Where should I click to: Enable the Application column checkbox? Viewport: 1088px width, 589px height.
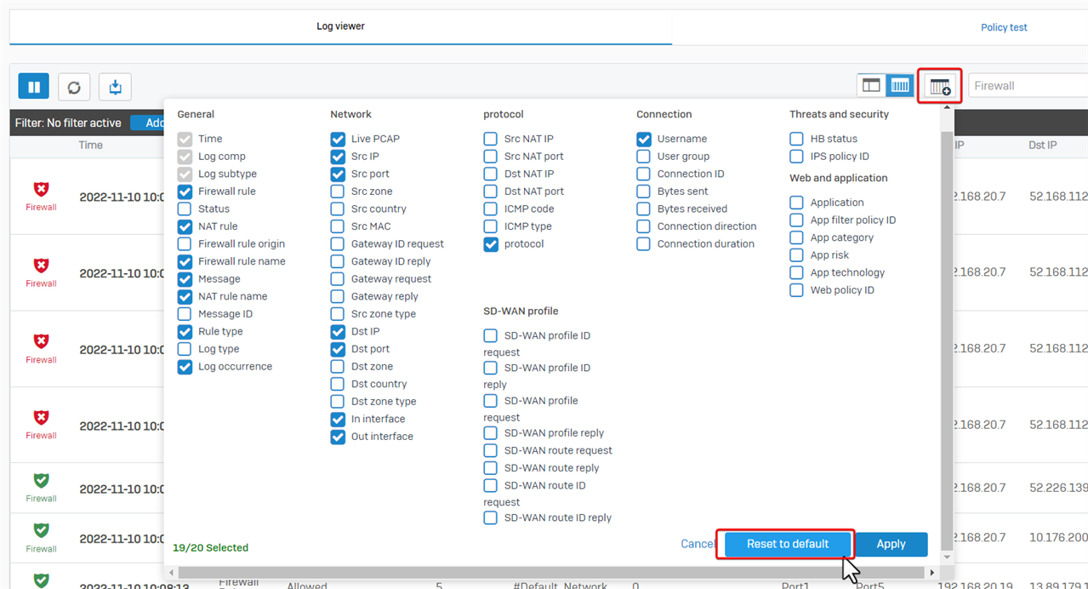coord(796,203)
